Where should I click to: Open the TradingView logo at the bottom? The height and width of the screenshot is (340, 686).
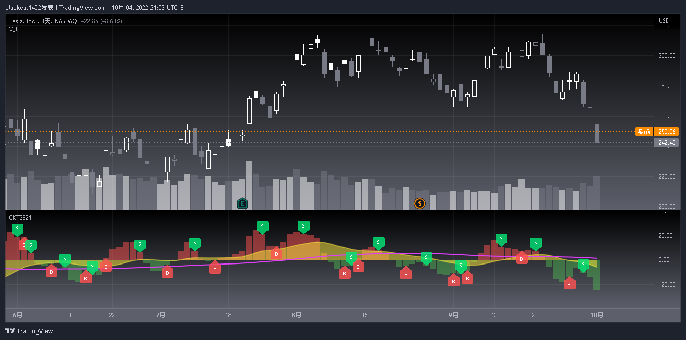point(28,331)
